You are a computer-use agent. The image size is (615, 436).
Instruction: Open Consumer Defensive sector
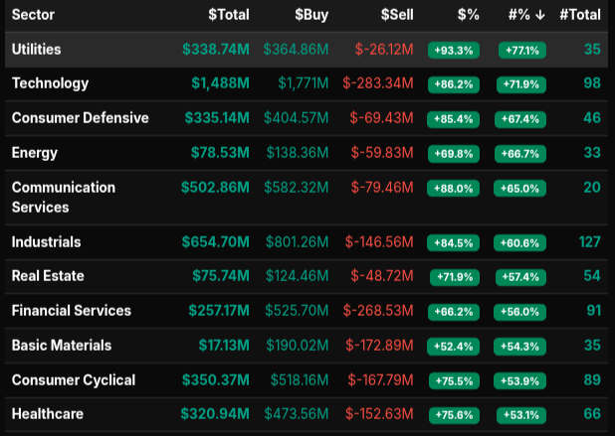pyautogui.click(x=80, y=118)
